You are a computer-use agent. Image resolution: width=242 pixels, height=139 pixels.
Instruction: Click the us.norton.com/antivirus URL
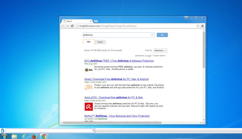pyautogui.click(x=96, y=119)
